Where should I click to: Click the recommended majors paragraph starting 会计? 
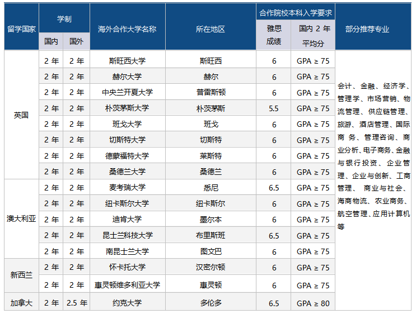373,156
